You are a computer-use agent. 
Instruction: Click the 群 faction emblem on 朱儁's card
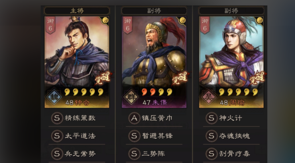(x=131, y=97)
